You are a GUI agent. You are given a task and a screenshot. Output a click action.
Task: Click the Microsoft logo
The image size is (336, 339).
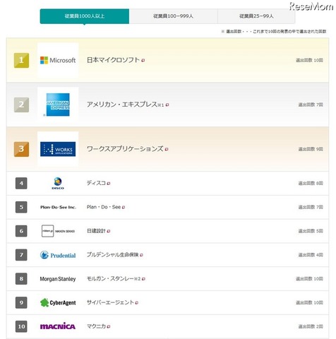[x=58, y=60]
